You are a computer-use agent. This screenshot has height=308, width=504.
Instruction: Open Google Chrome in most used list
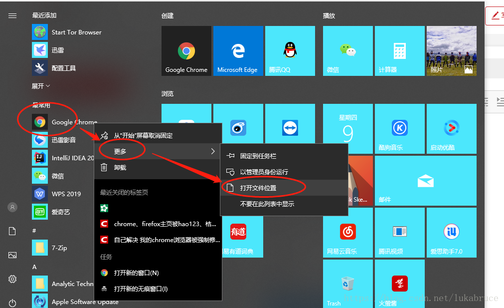point(65,122)
